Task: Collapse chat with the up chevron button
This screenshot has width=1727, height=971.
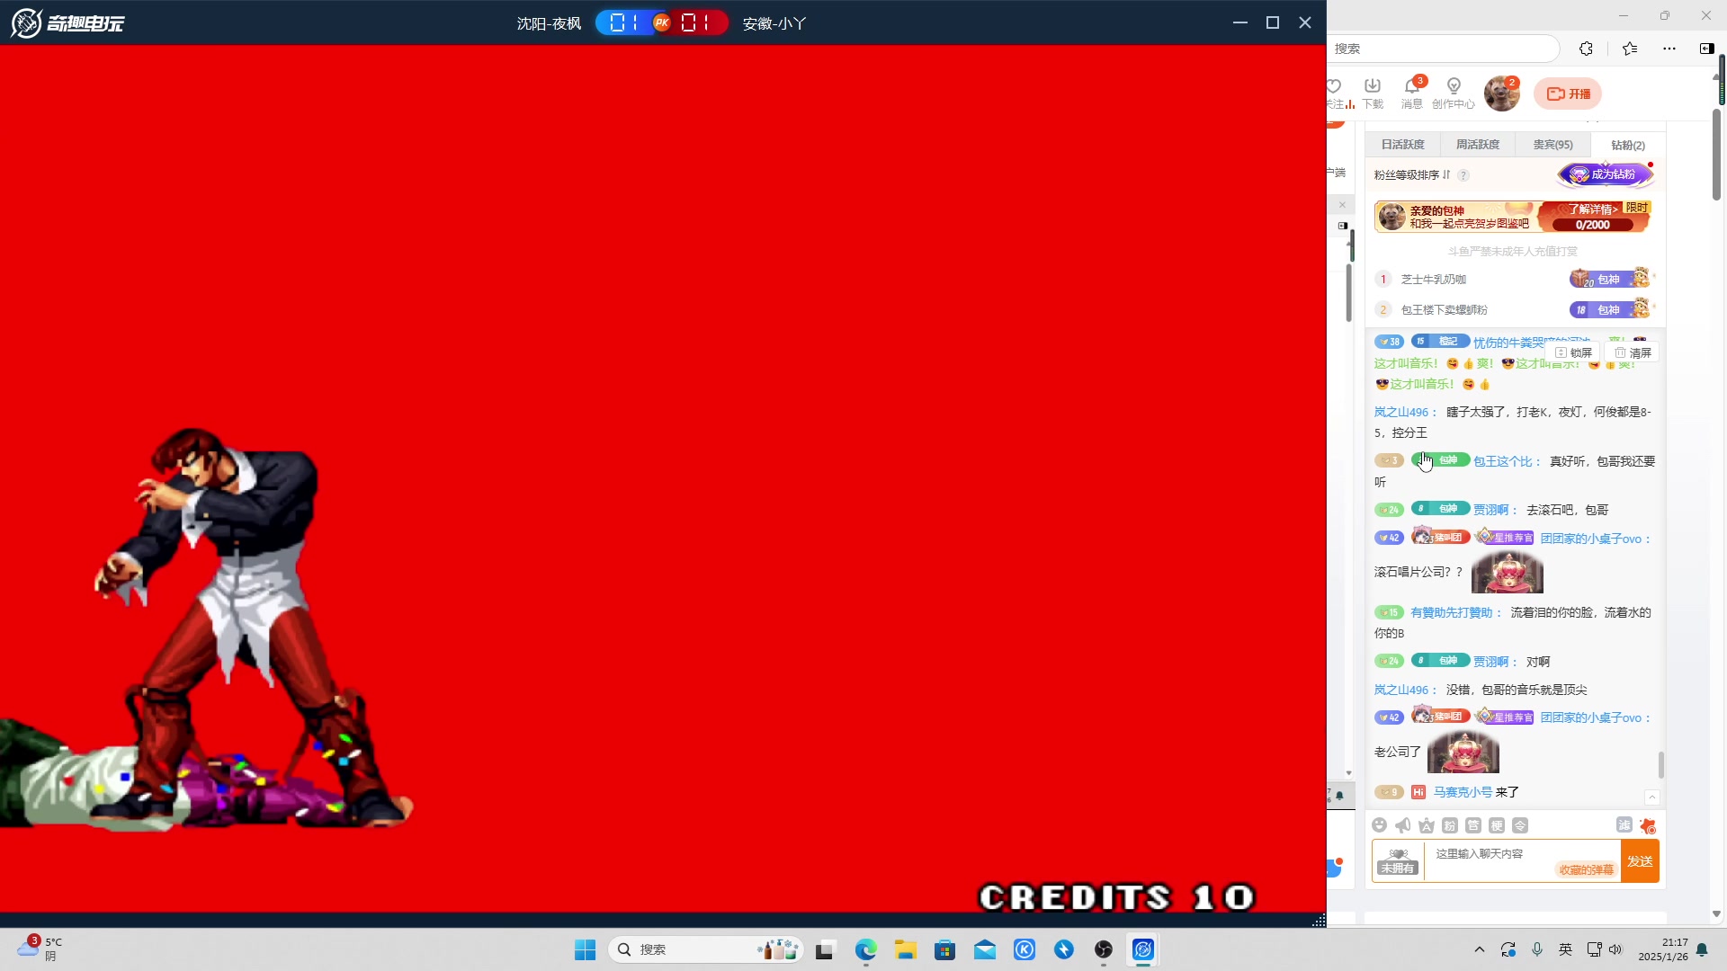Action: tap(1651, 797)
